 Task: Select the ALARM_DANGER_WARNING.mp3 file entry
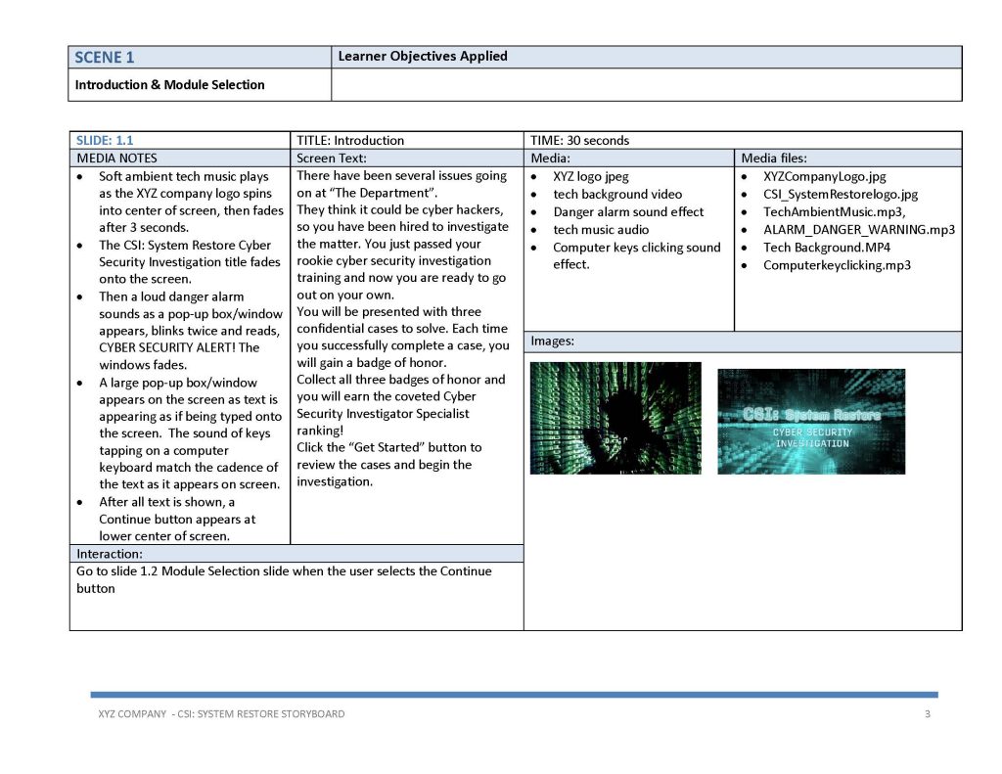[858, 230]
